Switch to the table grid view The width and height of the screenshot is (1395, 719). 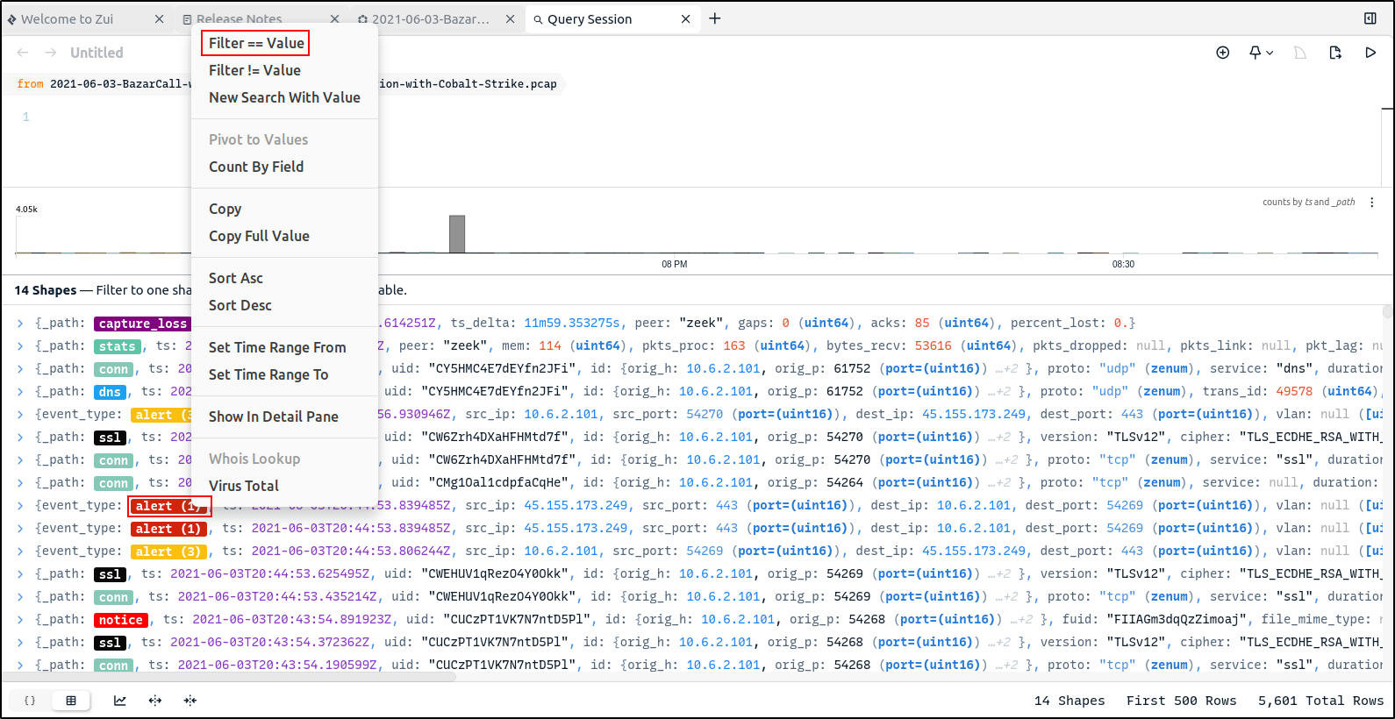point(71,701)
